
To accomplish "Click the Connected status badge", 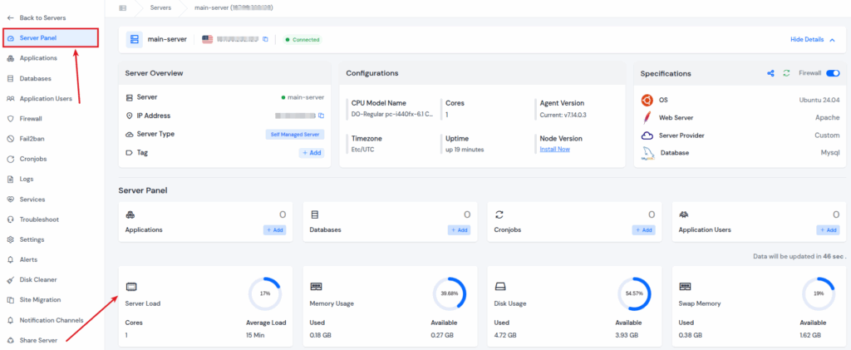I will [x=303, y=40].
